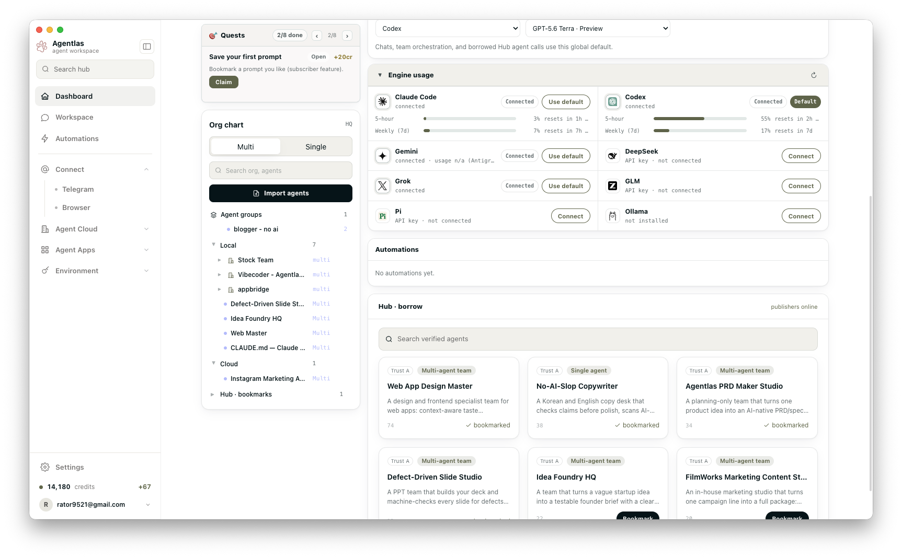Click the Agent groups layers icon

[x=213, y=215]
